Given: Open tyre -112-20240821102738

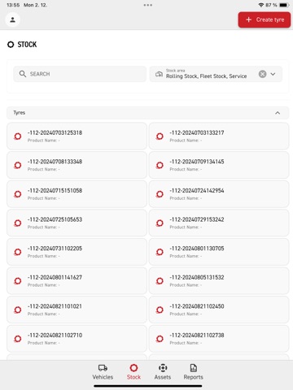Looking at the screenshot, I should 219,339.
